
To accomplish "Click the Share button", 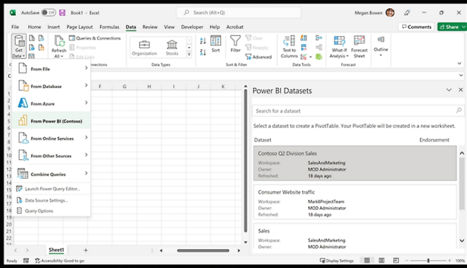I will 449,27.
